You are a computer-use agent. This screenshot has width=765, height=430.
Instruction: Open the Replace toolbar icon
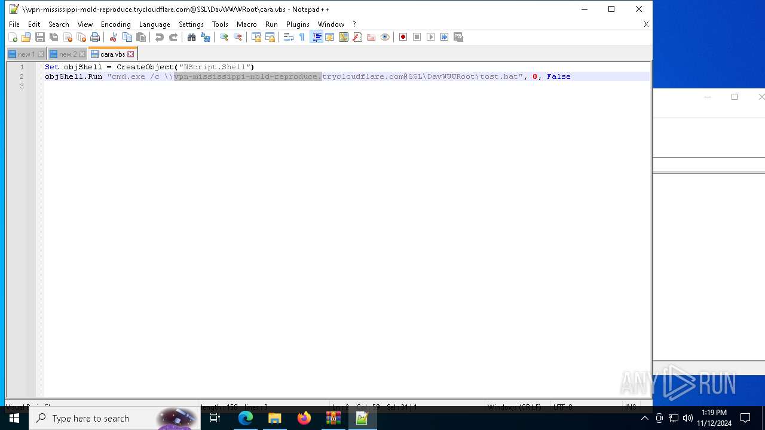click(206, 37)
